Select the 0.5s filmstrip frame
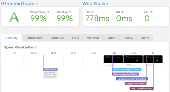 73,60
